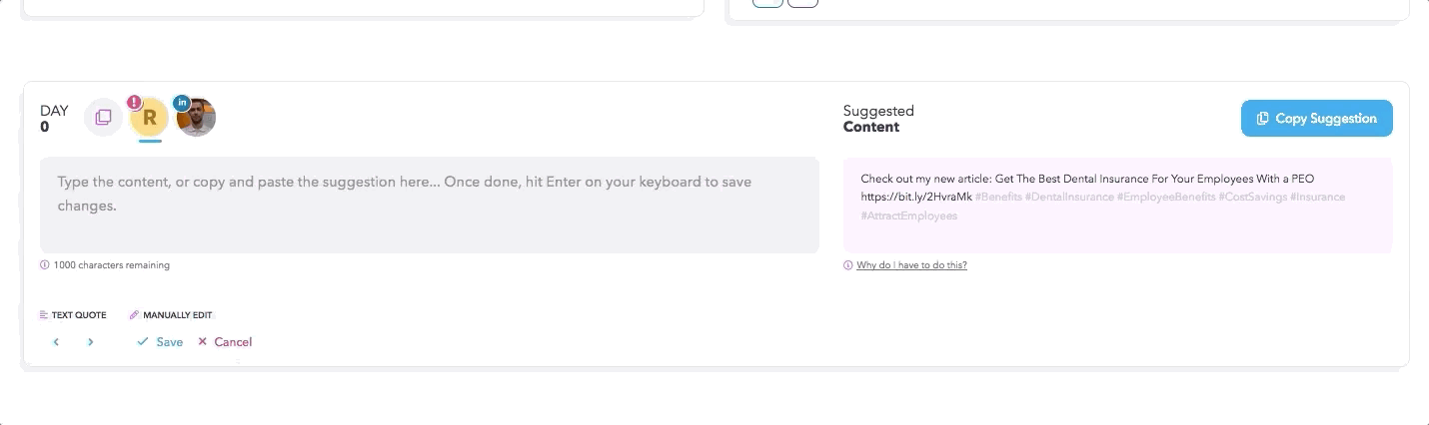Go to next item with right chevron
Viewport: 1429px width, 425px height.
point(90,342)
